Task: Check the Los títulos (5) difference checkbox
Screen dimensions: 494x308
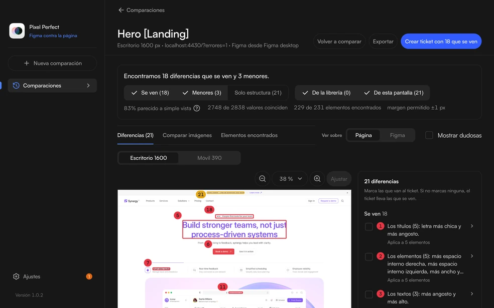Action: pyautogui.click(x=369, y=226)
